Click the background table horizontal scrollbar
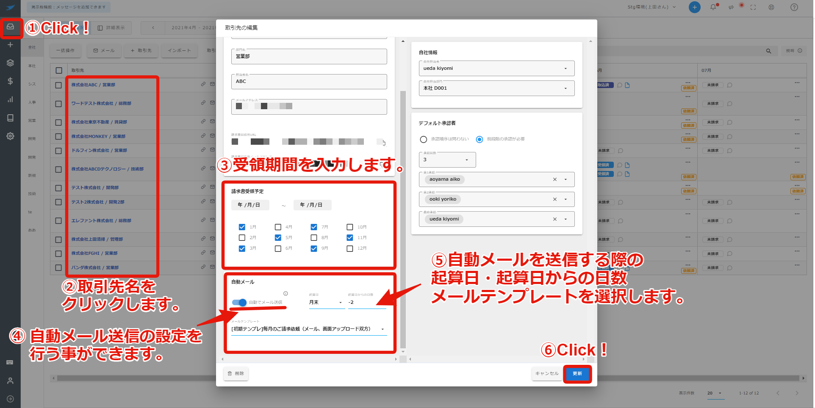The image size is (815, 408). (428, 378)
